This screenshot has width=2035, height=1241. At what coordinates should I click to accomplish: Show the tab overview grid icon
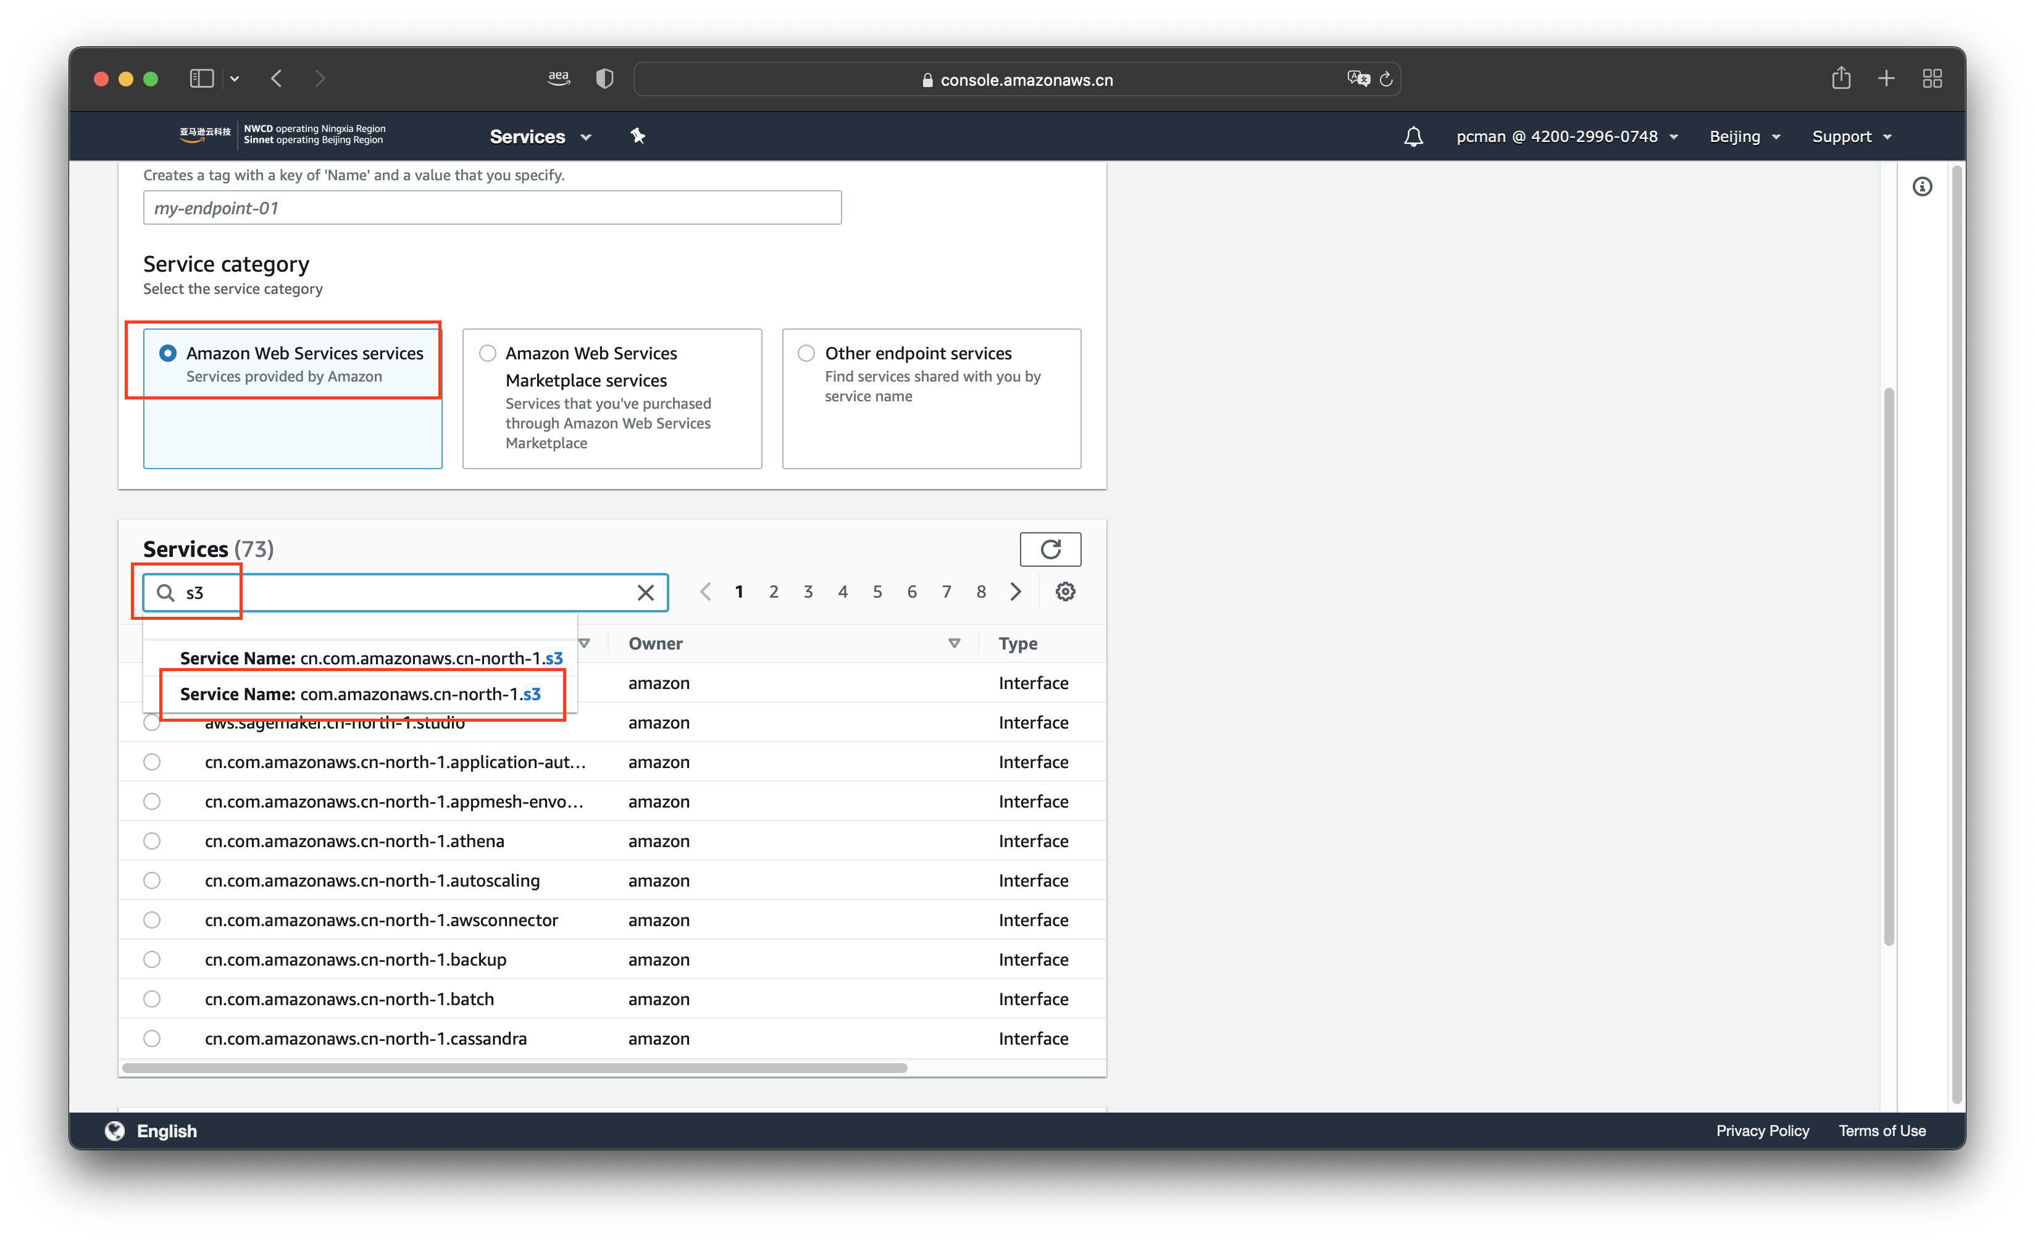coord(1932,78)
